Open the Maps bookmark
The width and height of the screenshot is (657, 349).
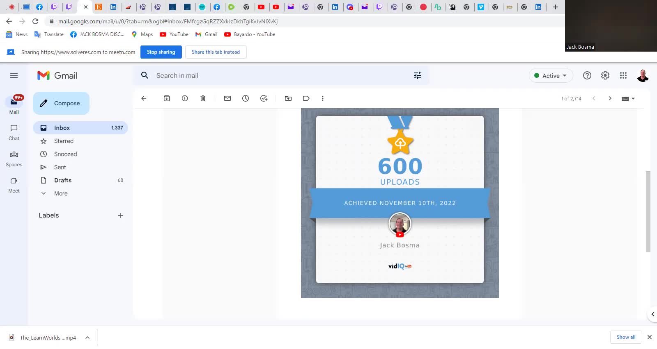click(142, 34)
